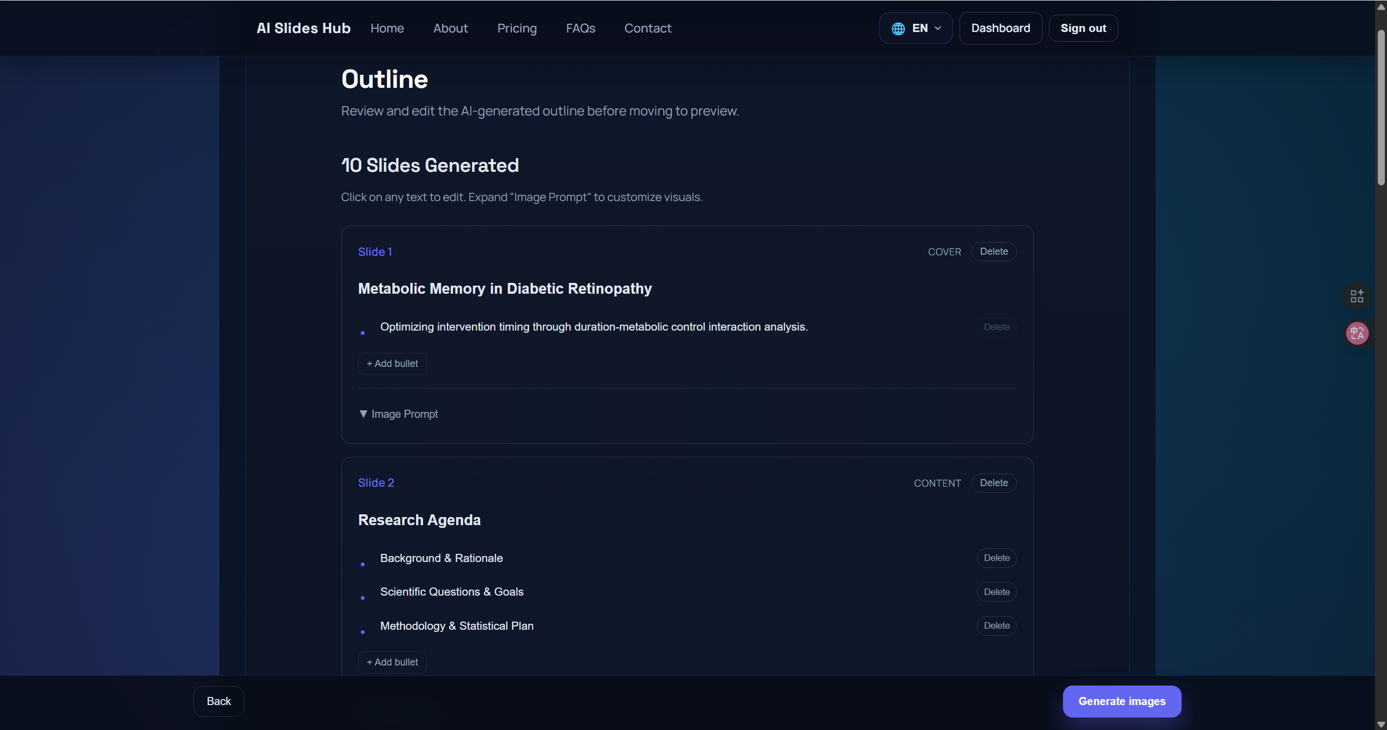Screen dimensions: 1387x730
Task: Navigate to the Contact page
Action: pos(647,28)
